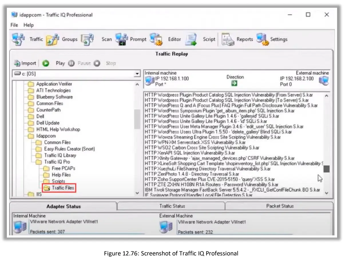This screenshot has height=270, width=345.
Task: Select the Easy Rules Creator (Snort) folder
Action: point(69,149)
